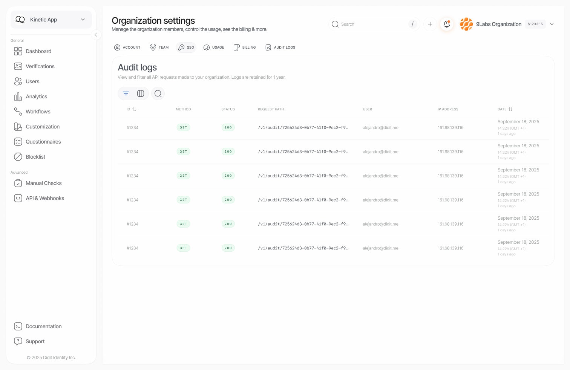Click the filter icon above the audit table
Screen dimensions: 570x370
(x=126, y=93)
